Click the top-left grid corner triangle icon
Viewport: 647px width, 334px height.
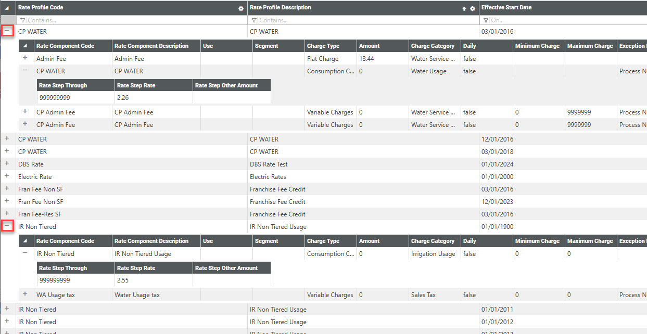click(7, 8)
